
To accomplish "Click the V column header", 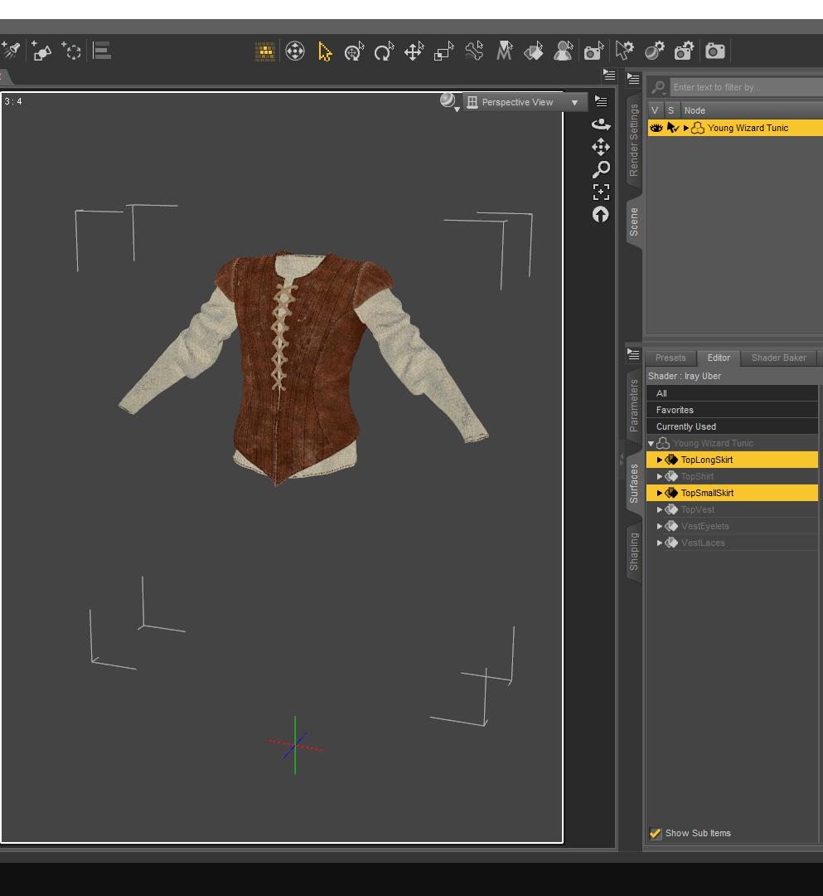I will click(655, 110).
